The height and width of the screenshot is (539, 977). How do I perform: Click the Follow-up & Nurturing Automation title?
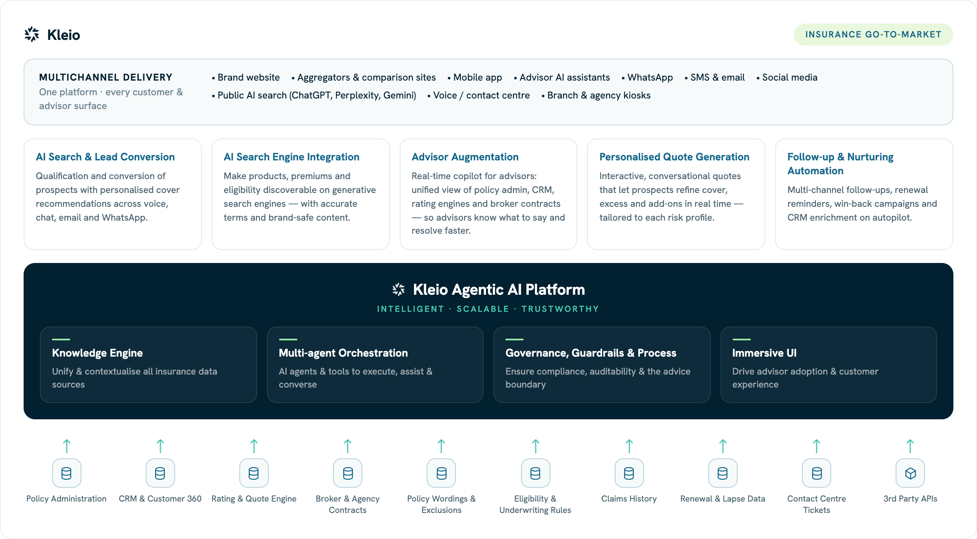[840, 164]
